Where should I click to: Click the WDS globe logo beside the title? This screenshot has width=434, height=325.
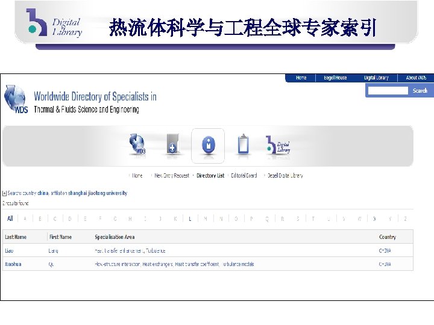tap(16, 99)
